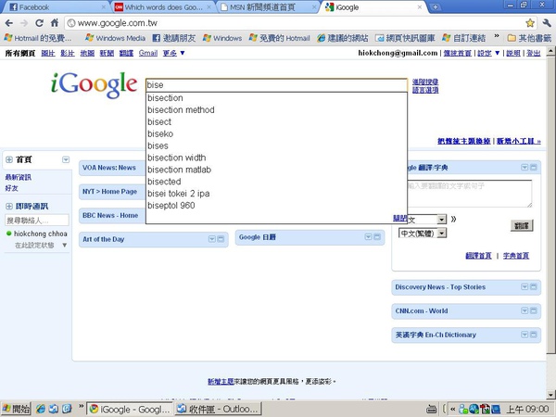Minimize the Google 翻譯/字典 gadget
556x417 pixels.
[x=534, y=168]
